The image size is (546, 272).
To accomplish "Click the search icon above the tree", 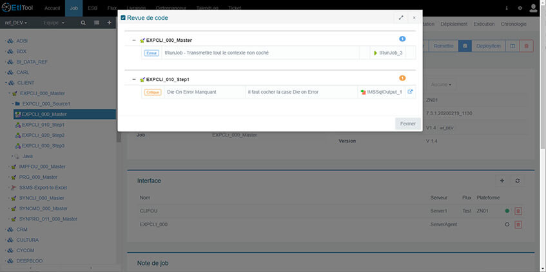I will (83, 23).
